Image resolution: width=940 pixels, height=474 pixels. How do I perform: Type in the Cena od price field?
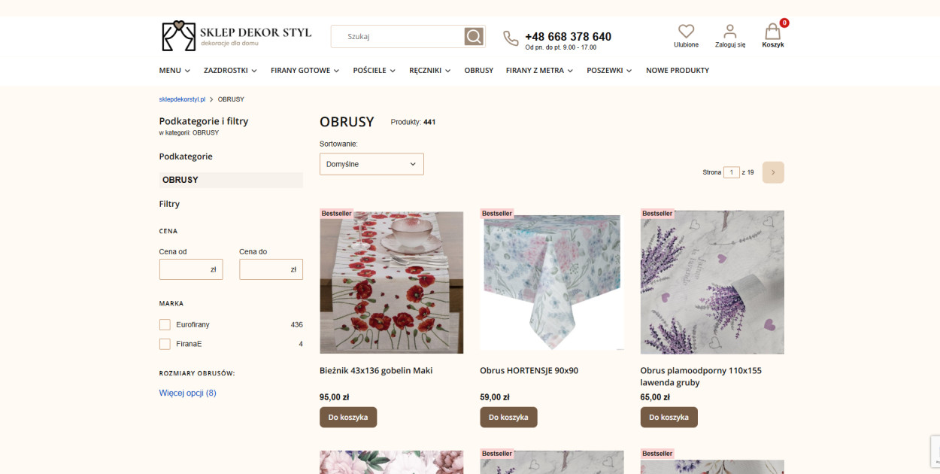pos(190,269)
